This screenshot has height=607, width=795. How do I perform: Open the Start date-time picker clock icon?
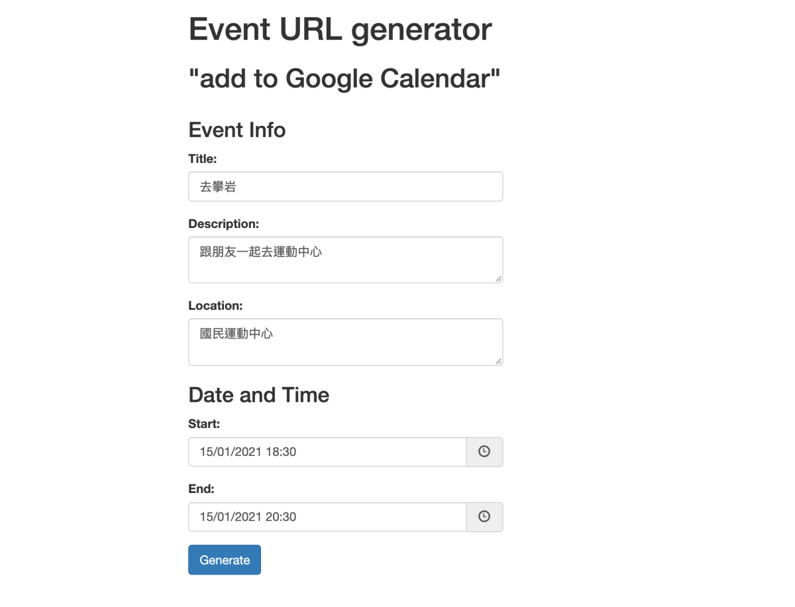(x=484, y=452)
